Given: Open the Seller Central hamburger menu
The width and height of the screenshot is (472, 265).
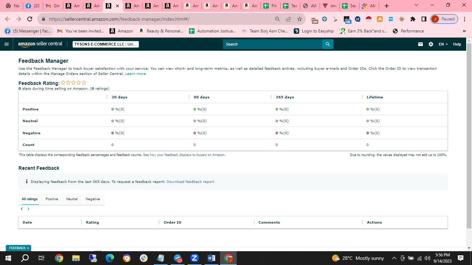Looking at the screenshot, I should tap(6, 44).
